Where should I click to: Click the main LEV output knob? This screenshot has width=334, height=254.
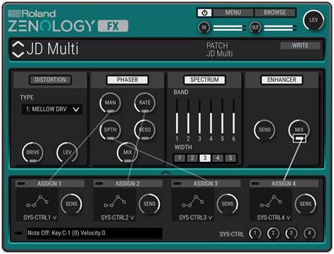(x=314, y=20)
